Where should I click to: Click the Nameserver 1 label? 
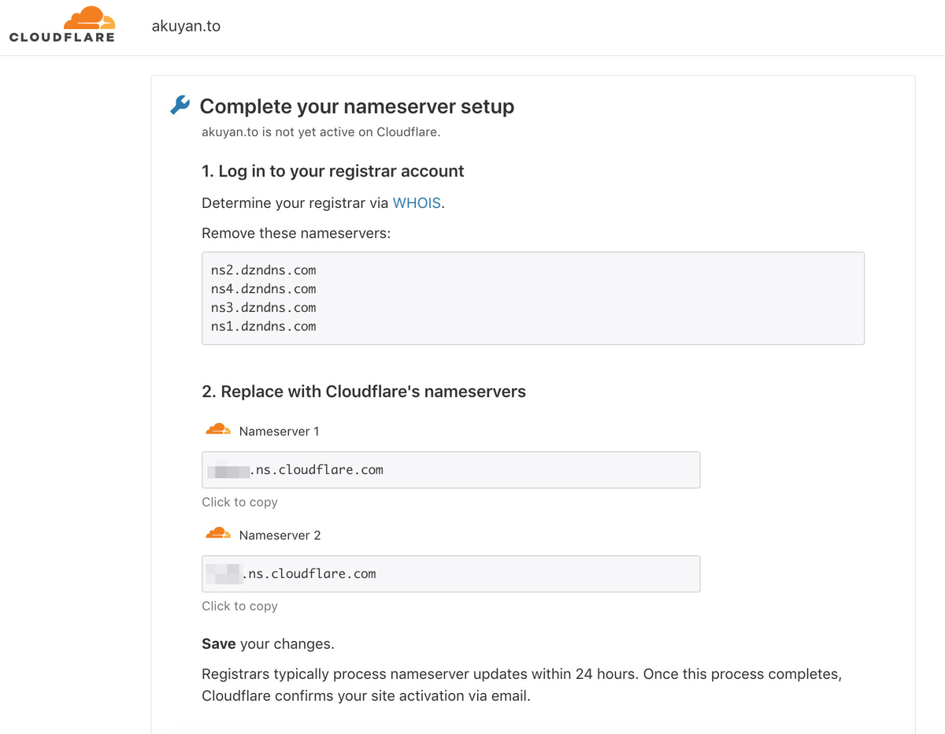point(279,432)
